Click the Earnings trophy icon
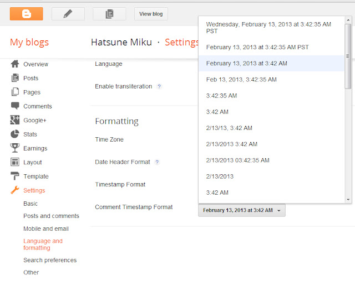The height and width of the screenshot is (286, 355). tap(15, 148)
